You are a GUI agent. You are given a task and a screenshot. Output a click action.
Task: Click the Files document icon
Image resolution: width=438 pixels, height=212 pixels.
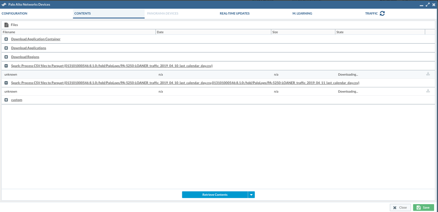(7, 25)
